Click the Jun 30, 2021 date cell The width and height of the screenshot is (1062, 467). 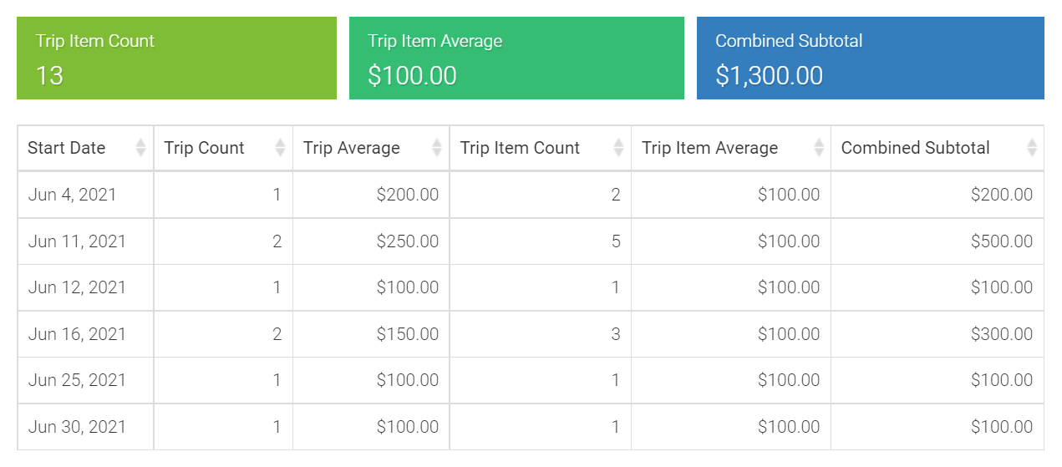pos(86,427)
